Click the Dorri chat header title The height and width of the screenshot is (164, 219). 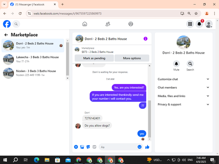[x=106, y=39]
